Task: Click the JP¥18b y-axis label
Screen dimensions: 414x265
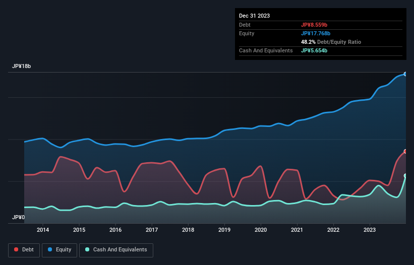Action: [21, 66]
